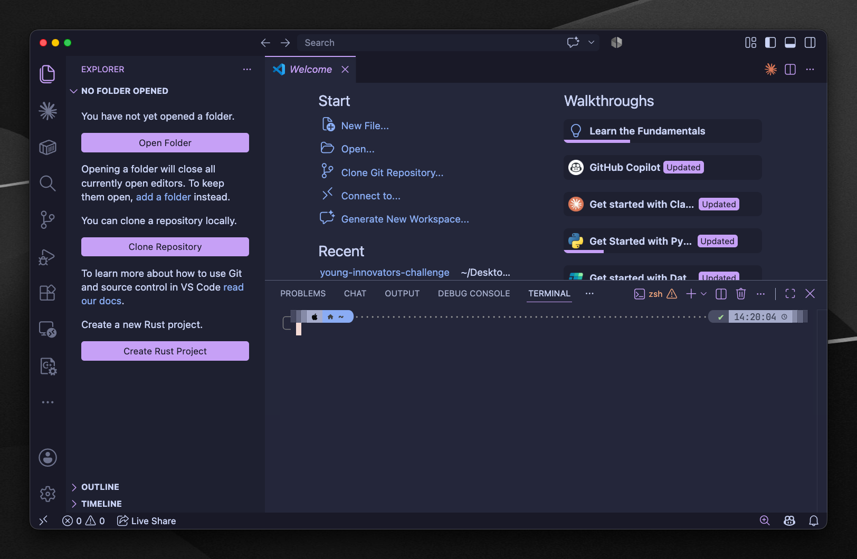The image size is (857, 559).
Task: Toggle the bottom panel visibility
Action: (x=790, y=43)
